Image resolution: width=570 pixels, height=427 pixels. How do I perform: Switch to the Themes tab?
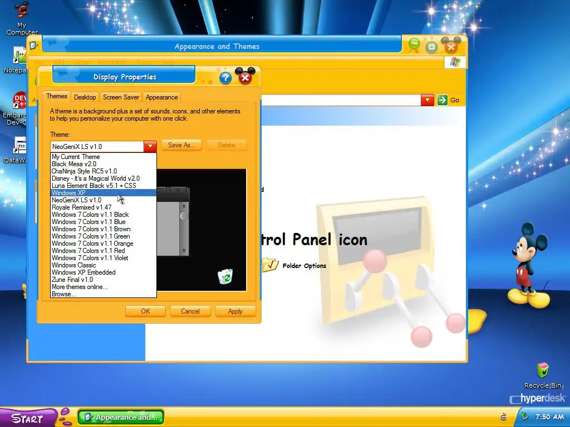click(x=56, y=96)
